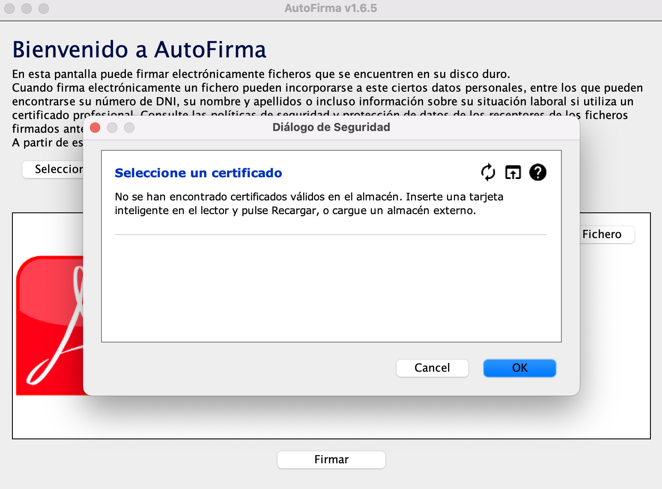Click the empty certificate list area
Screen dimensions: 662x489
click(331, 288)
